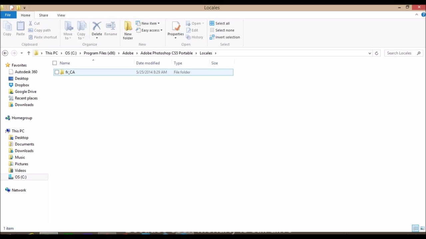
Task: Go back with the Back arrow
Action: pos(5,53)
